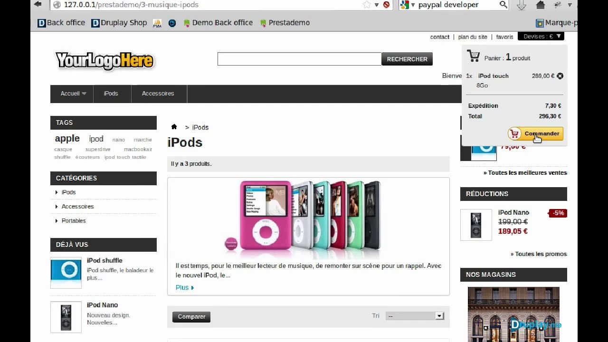
Task: Select the nano tag
Action: pos(119,140)
